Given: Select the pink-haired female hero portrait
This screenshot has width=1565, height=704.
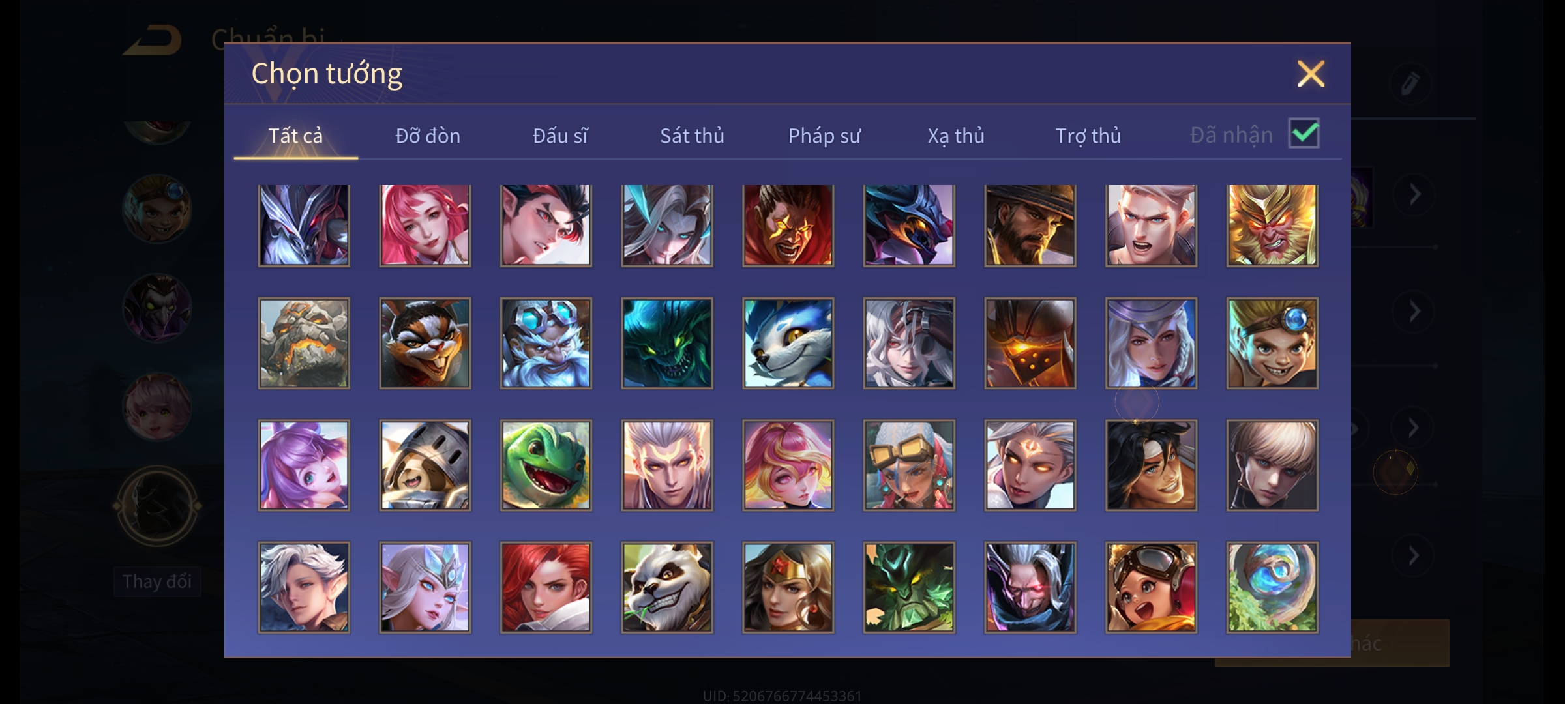Looking at the screenshot, I should 425,226.
